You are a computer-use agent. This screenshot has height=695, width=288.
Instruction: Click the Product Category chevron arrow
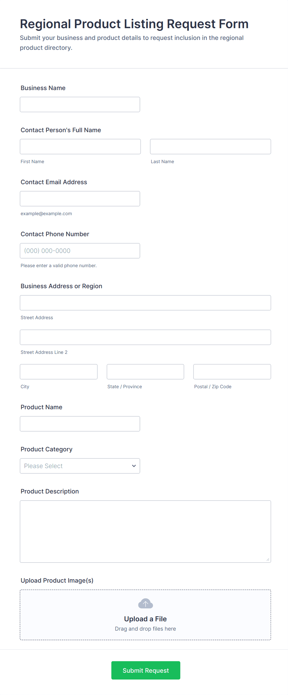(134, 466)
